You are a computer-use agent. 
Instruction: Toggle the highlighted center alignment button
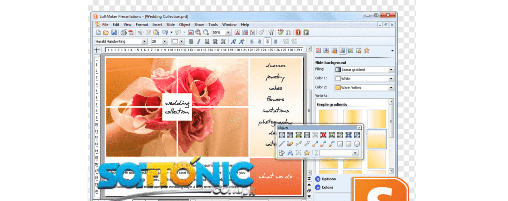tap(267, 41)
